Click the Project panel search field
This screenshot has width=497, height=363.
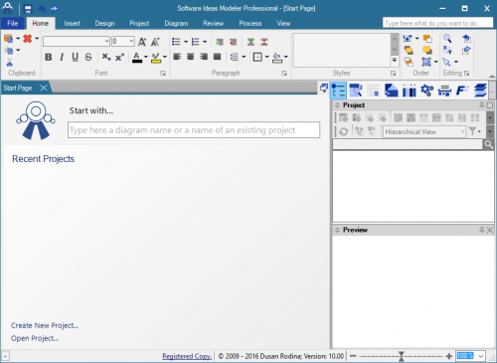(408, 144)
